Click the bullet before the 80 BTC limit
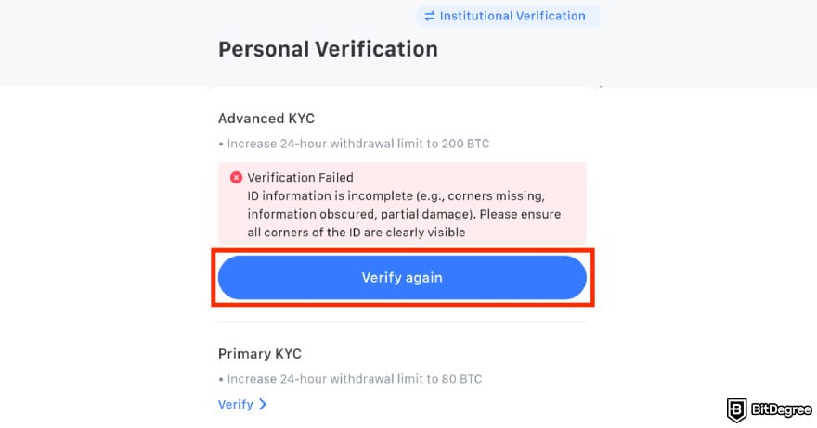This screenshot has height=428, width=817. [x=221, y=379]
